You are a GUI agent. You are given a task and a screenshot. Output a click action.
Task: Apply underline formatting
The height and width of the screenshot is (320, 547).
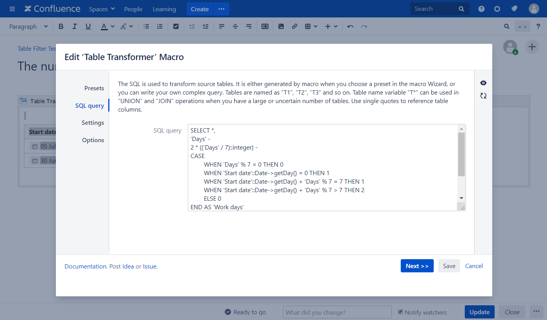pyautogui.click(x=88, y=26)
